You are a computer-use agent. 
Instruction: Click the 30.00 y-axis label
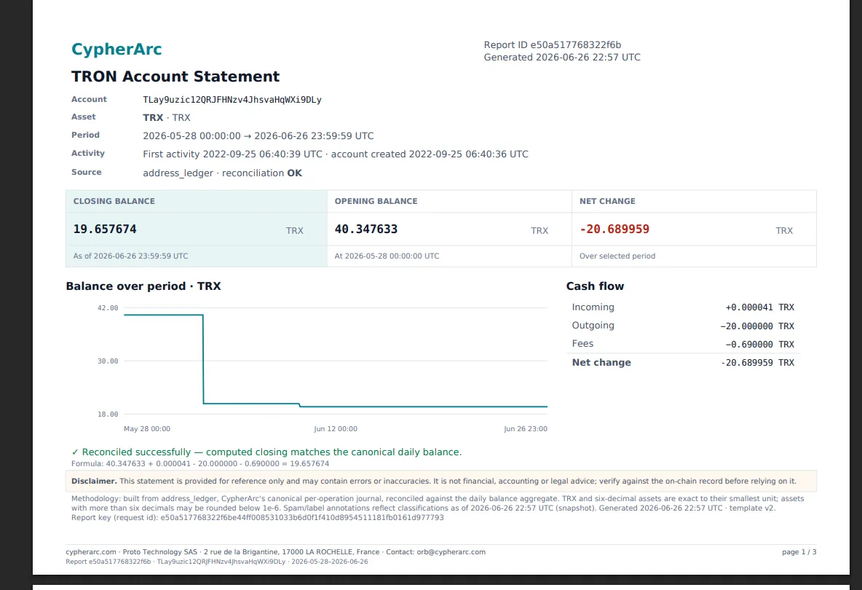coord(108,361)
